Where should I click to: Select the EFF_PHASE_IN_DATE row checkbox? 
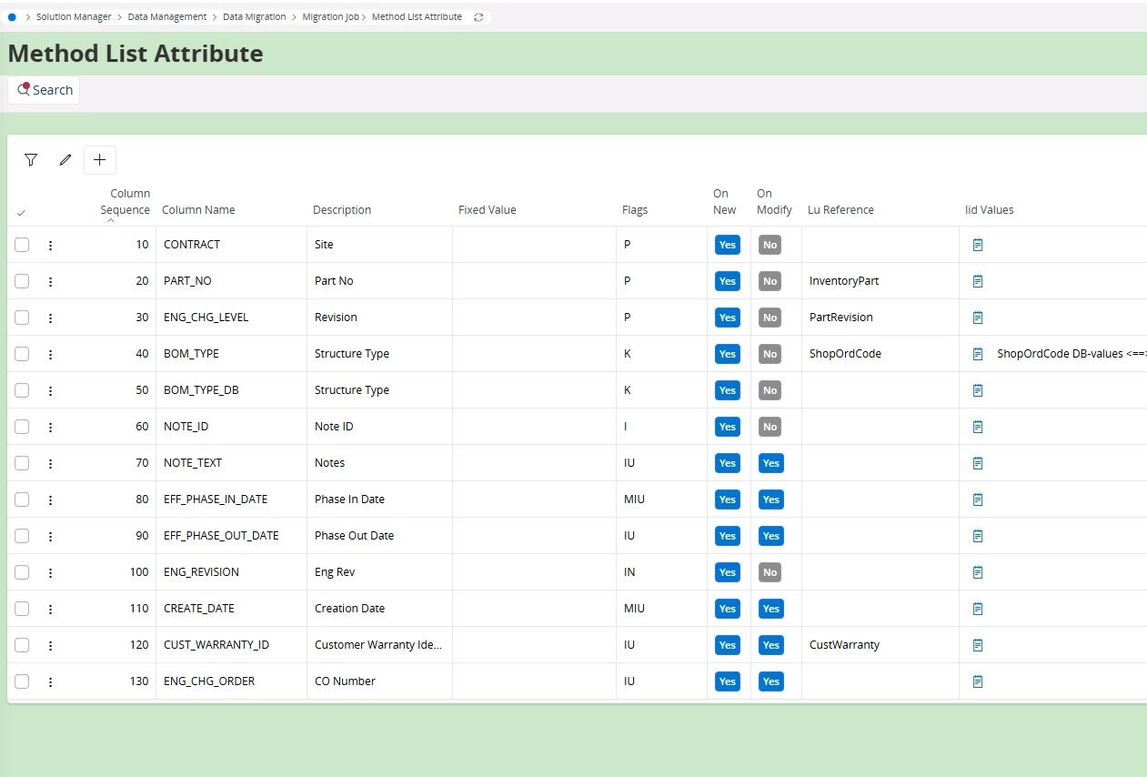22,499
